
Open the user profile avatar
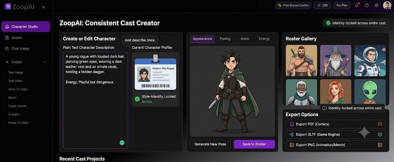click(387, 5)
